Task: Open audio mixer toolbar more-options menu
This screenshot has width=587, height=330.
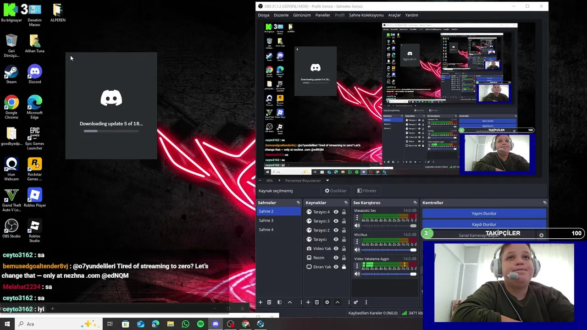Action: pos(366,302)
